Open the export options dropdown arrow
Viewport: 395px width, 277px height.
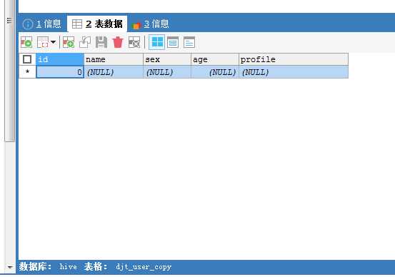[53, 42]
